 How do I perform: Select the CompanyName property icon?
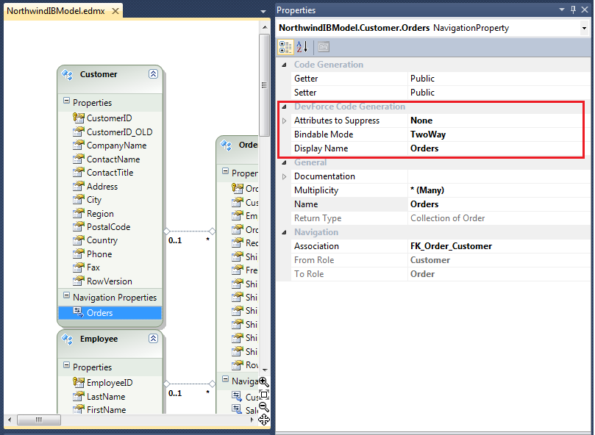pos(78,145)
